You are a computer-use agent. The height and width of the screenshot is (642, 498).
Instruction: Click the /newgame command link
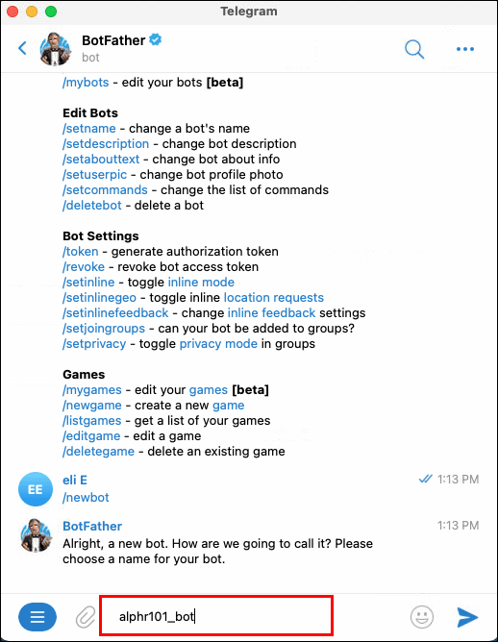click(x=92, y=406)
